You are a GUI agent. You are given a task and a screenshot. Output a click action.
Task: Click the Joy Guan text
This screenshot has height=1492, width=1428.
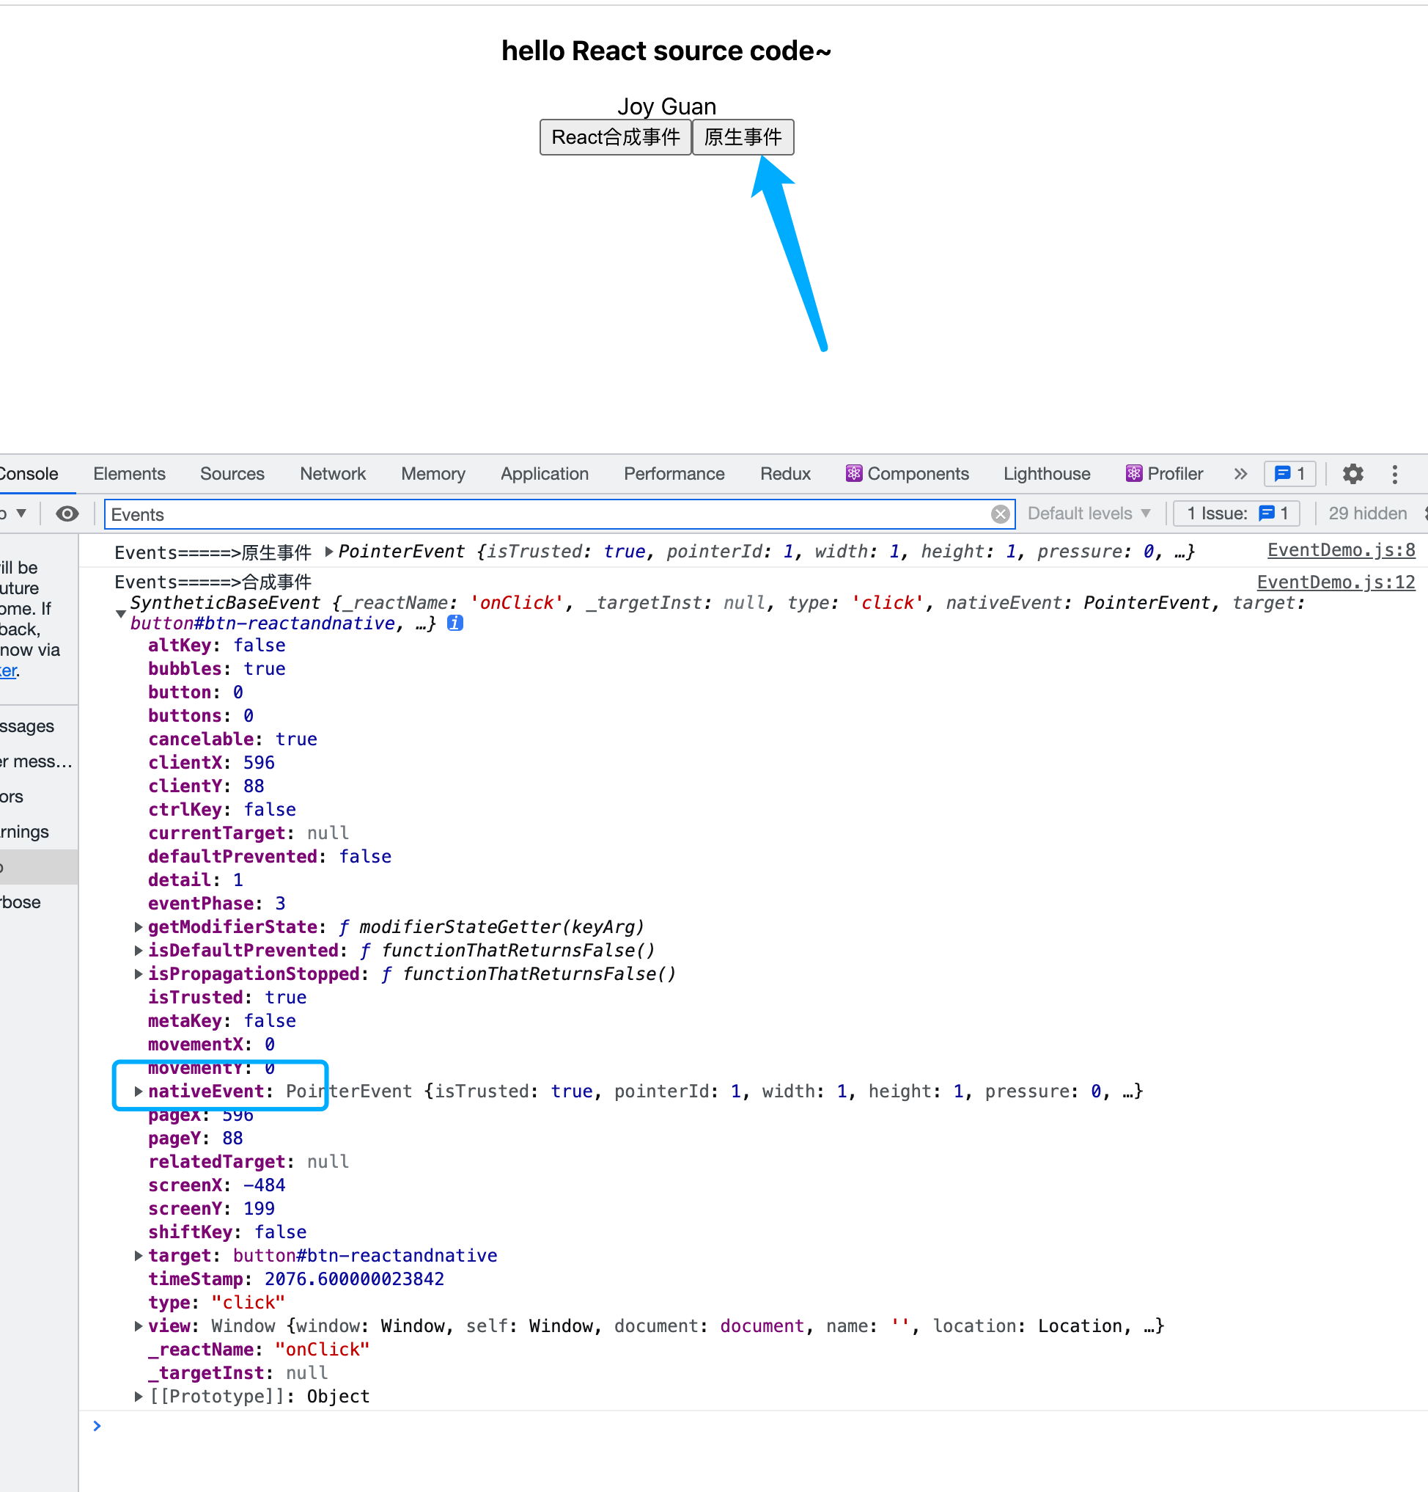666,106
